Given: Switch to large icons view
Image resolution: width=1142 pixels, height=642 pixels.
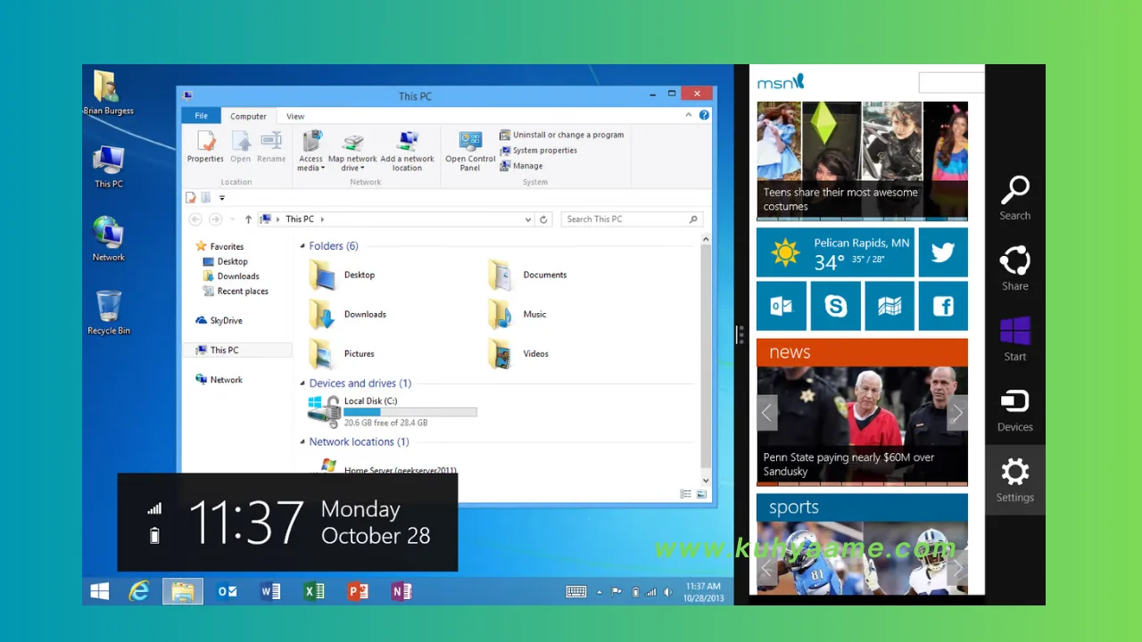Looking at the screenshot, I should (x=701, y=494).
